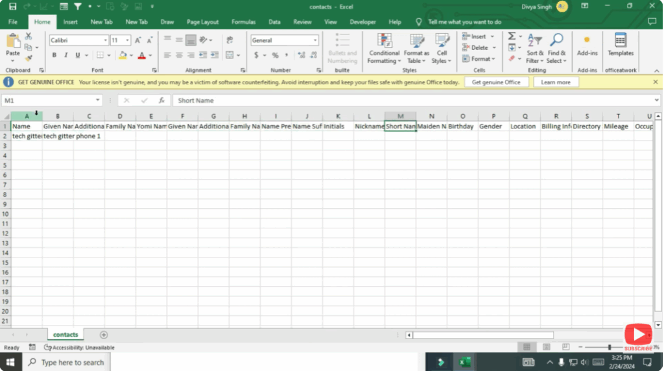
Task: Click Learn more button in notification bar
Action: click(x=556, y=82)
